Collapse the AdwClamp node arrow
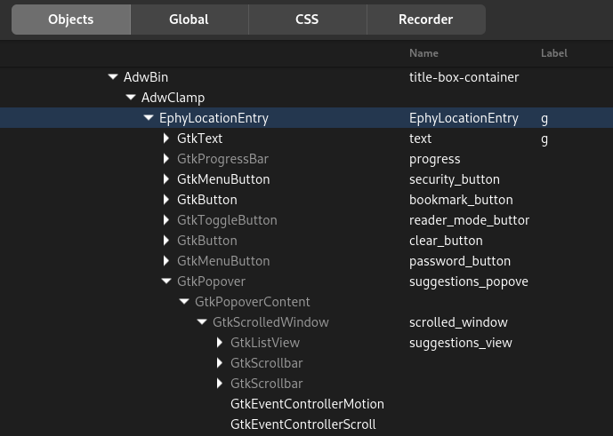The height and width of the screenshot is (436, 613). coord(131,97)
